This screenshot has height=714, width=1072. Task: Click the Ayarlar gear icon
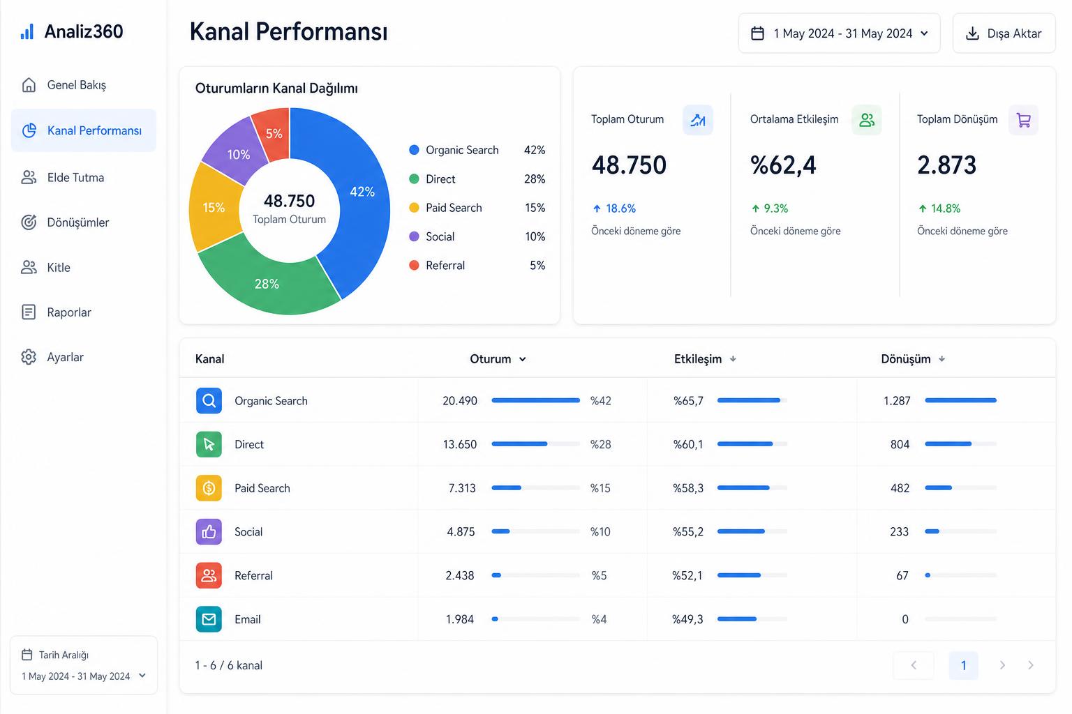tap(29, 357)
